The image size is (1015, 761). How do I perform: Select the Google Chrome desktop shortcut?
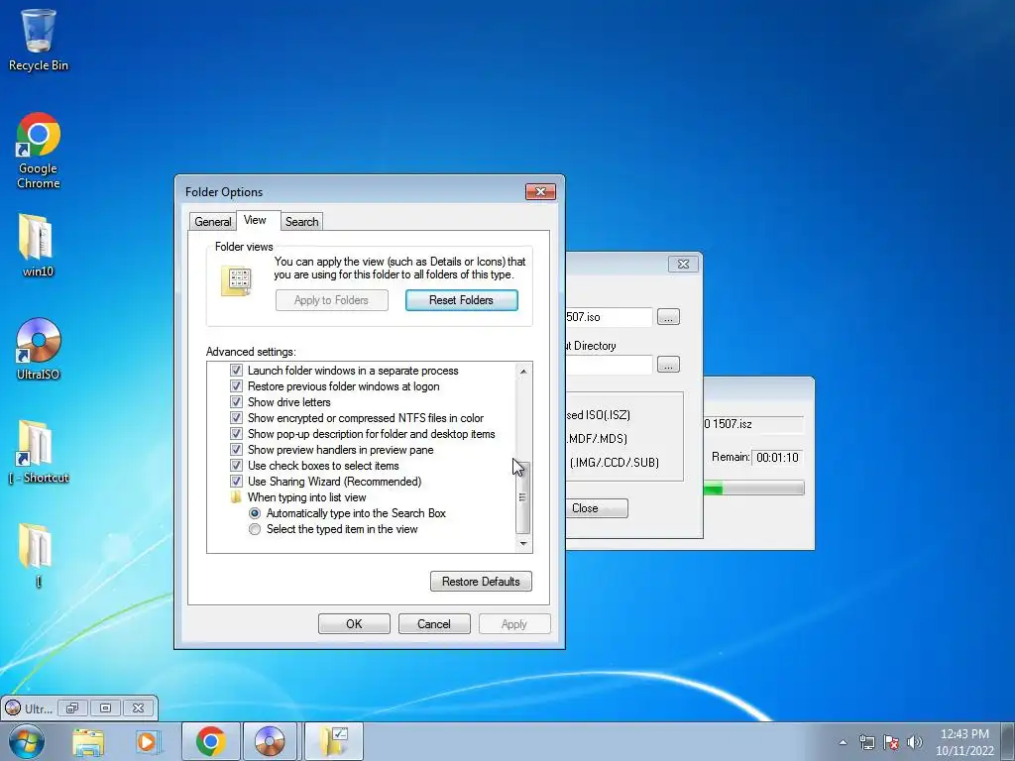(x=39, y=151)
